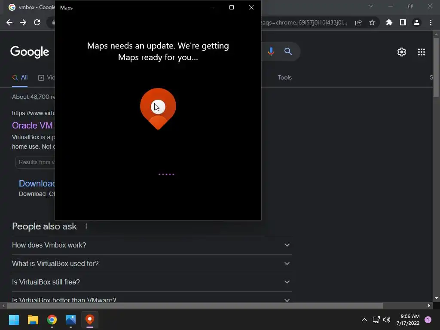Start voice search with microphone
Image resolution: width=440 pixels, height=330 pixels.
click(x=271, y=52)
